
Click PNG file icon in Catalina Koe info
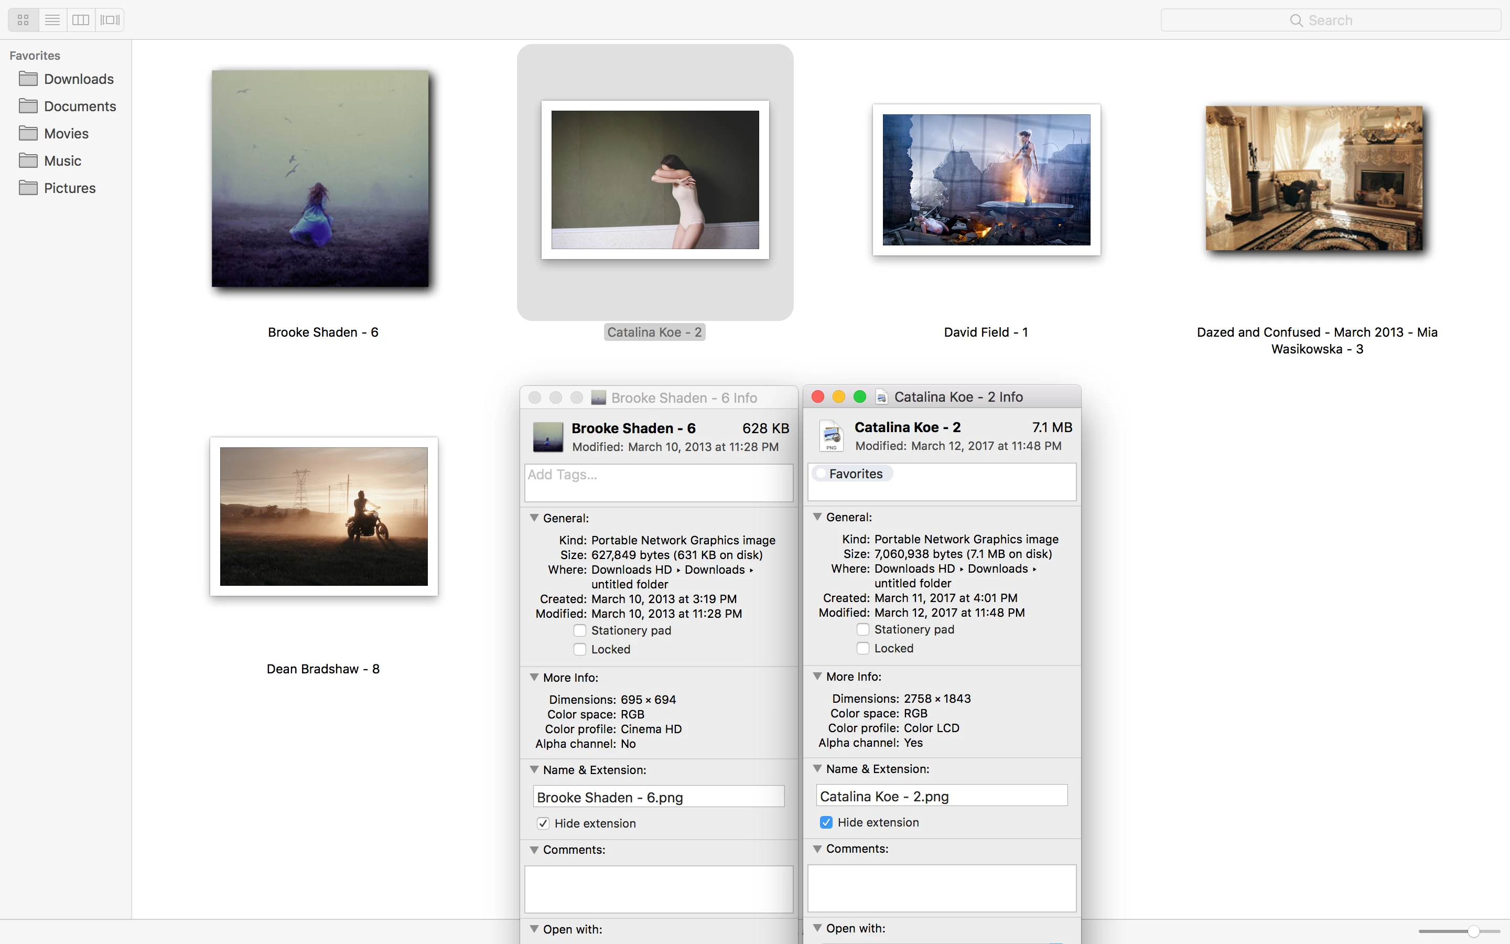(x=832, y=435)
